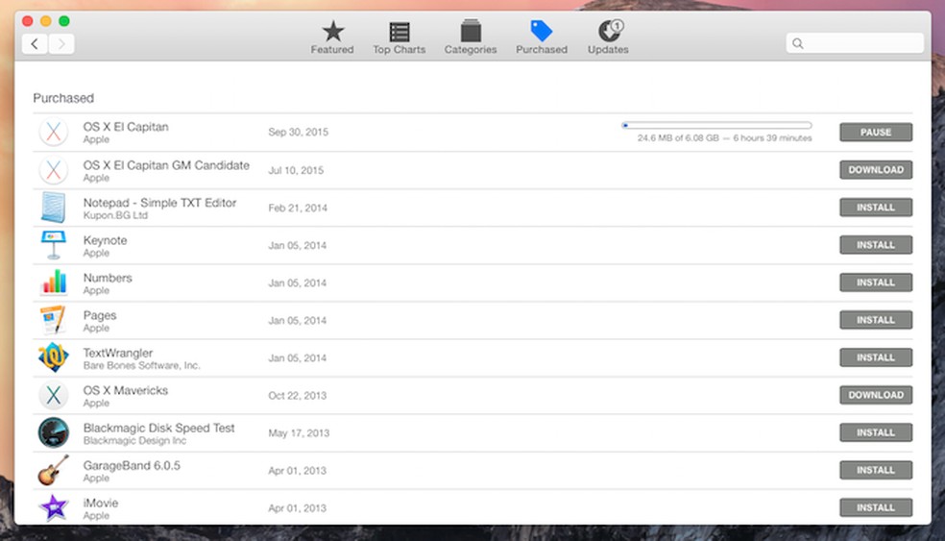Click the GarageBand guitar icon

click(x=54, y=471)
